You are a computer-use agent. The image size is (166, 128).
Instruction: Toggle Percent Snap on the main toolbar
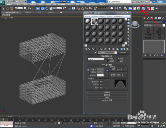pyautogui.click(x=86, y=8)
